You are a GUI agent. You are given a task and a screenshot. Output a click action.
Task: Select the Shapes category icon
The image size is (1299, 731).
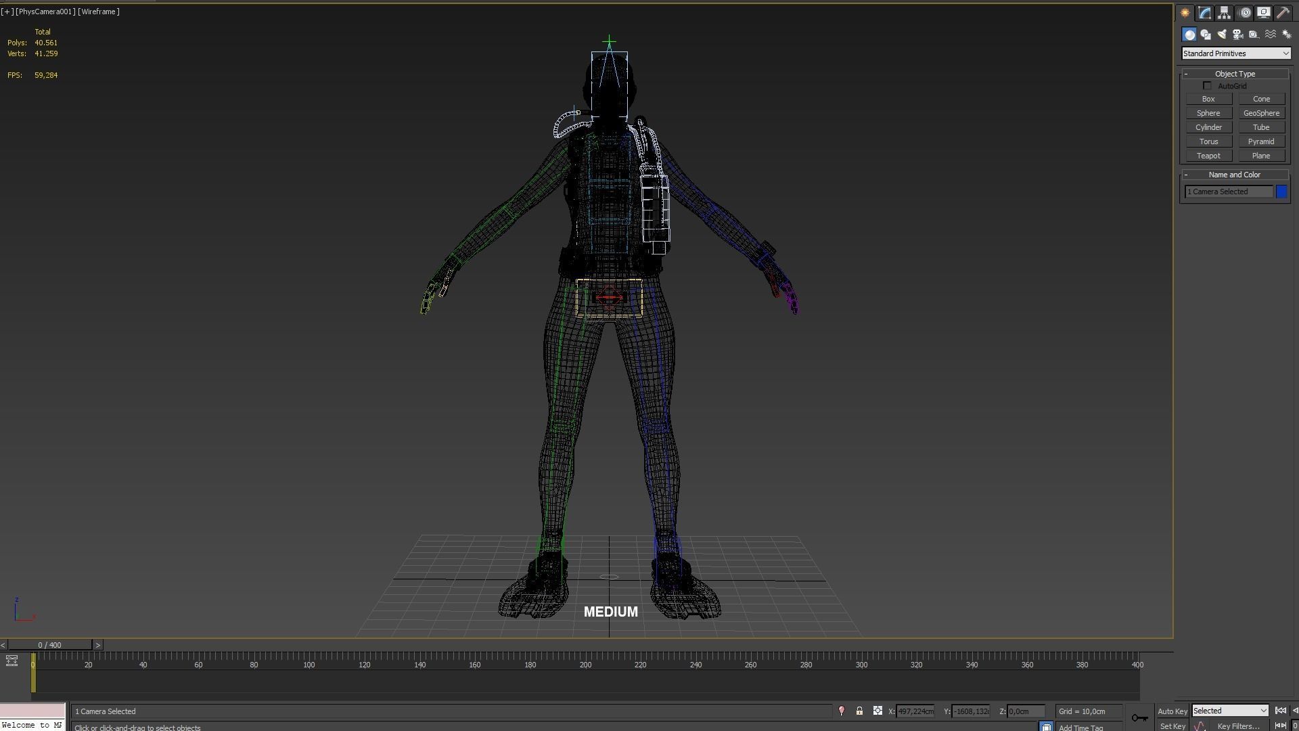[x=1206, y=35]
